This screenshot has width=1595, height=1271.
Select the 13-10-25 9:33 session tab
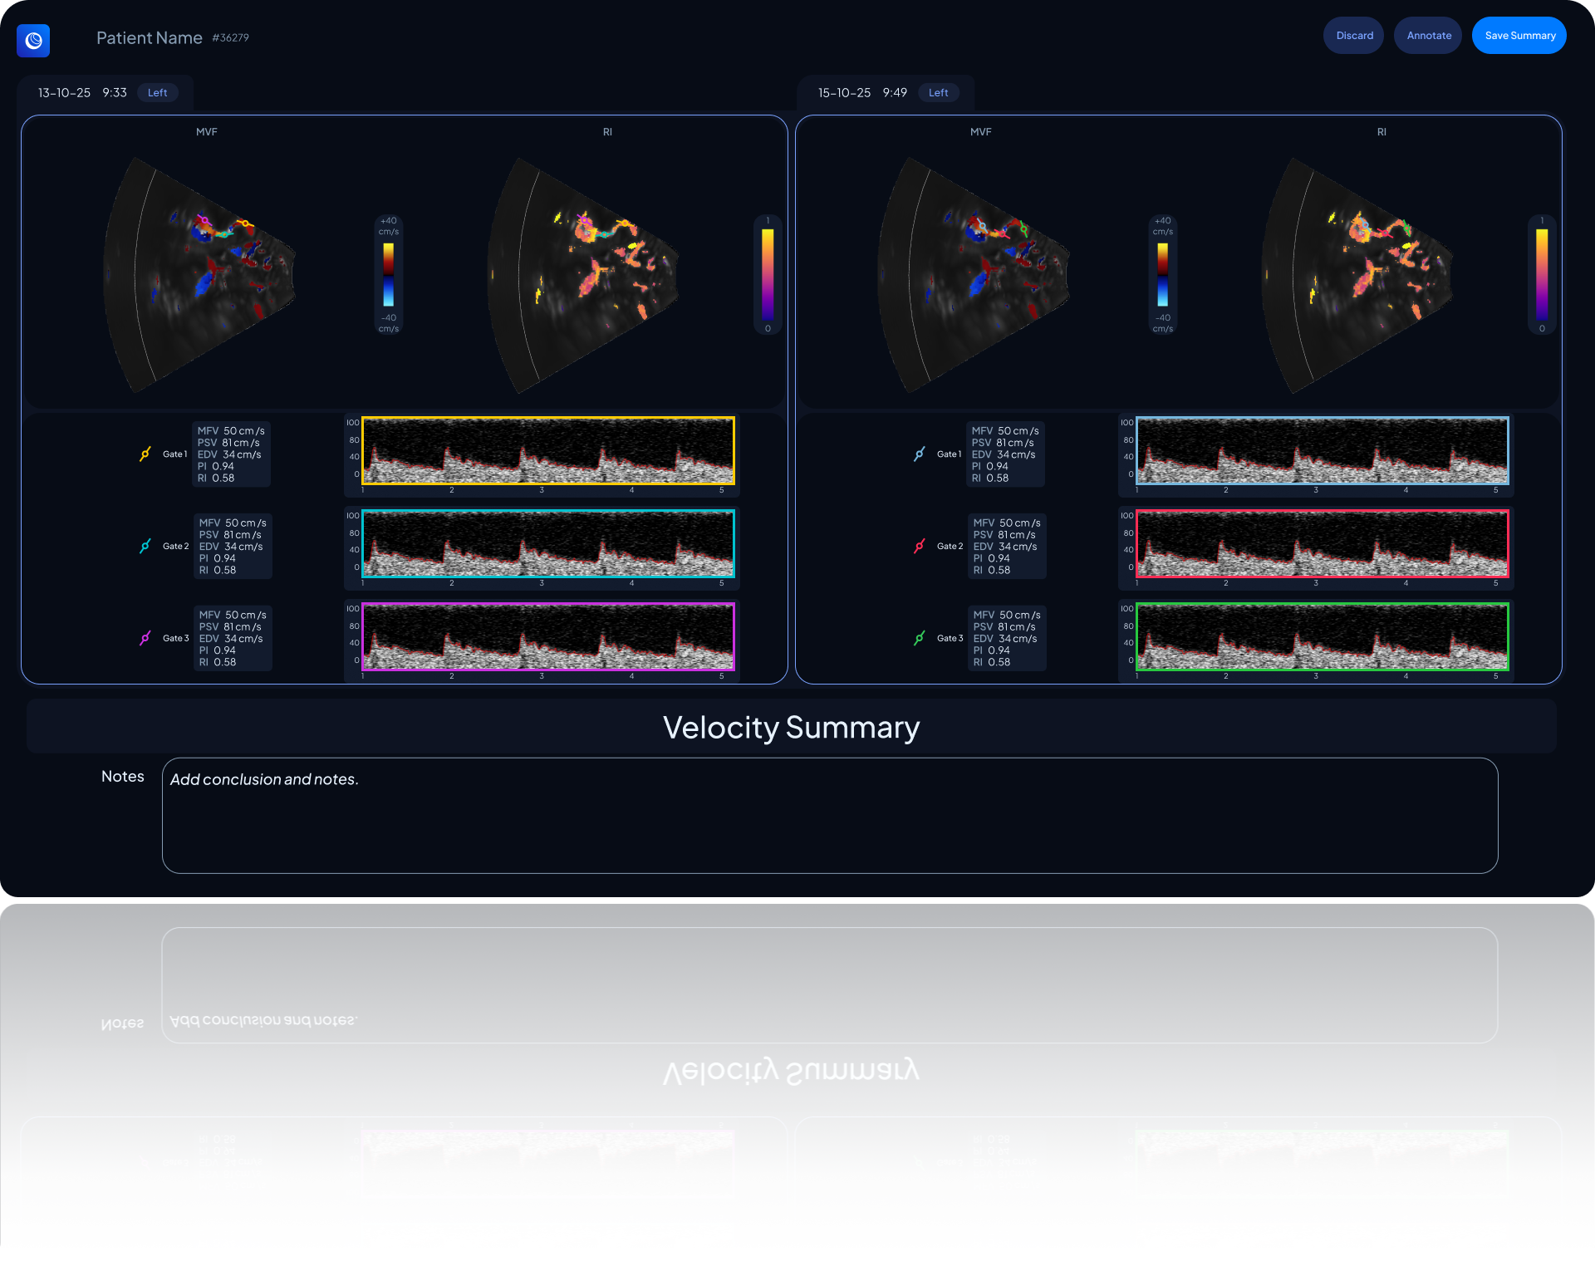[81, 93]
